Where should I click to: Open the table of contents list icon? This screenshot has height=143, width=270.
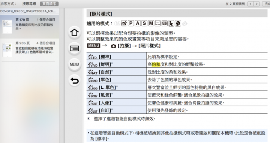click(74, 48)
